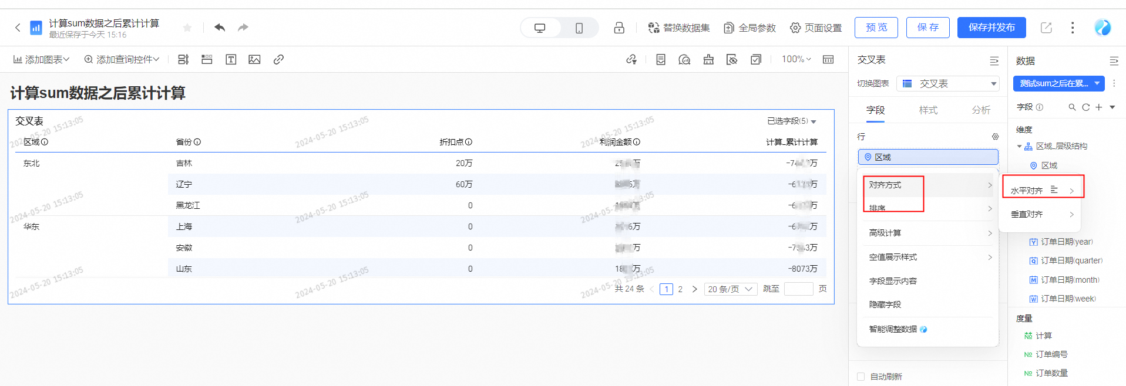Image resolution: width=1126 pixels, height=386 pixels.
Task: Open the 添加图表 dropdown
Action: point(41,59)
